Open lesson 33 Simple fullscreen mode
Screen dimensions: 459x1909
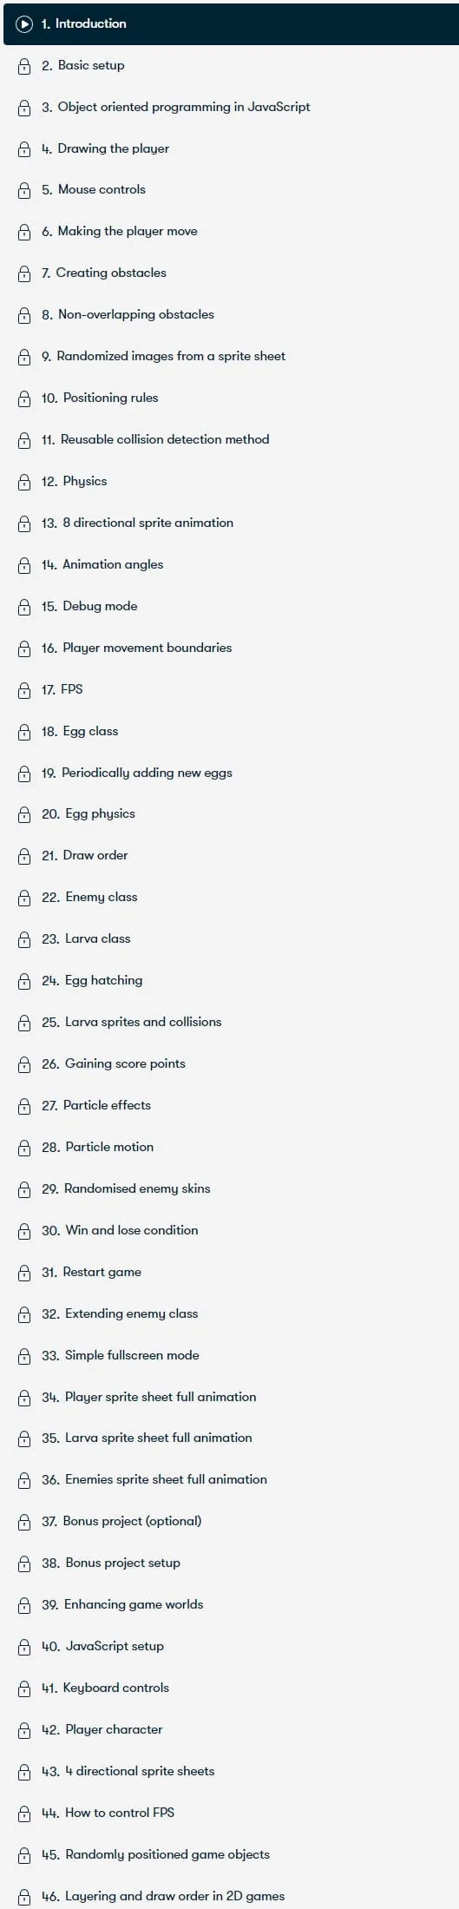coord(231,1355)
